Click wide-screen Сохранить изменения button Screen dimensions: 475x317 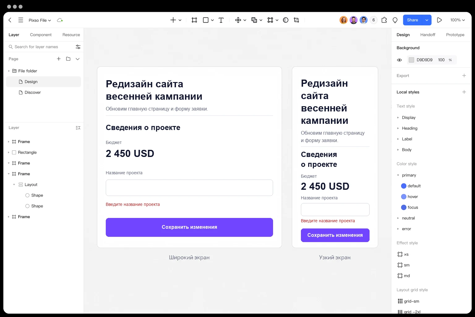point(189,227)
